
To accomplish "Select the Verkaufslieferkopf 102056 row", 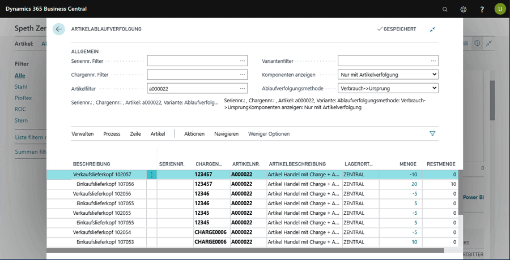I will [252, 194].
